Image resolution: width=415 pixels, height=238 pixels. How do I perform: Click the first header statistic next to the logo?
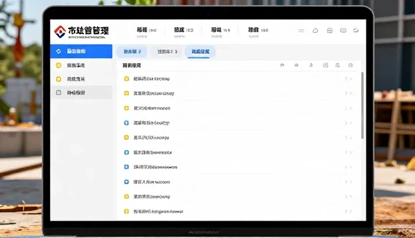click(x=147, y=32)
